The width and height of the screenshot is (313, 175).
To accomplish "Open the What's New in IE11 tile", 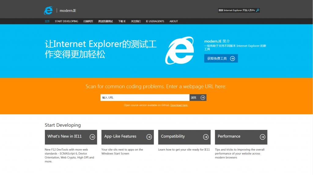I will [x=71, y=137].
